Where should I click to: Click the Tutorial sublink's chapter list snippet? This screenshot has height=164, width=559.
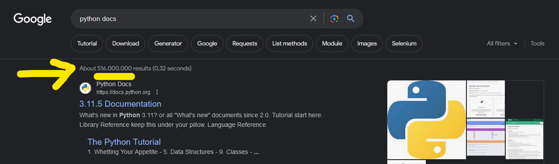[x=173, y=152]
